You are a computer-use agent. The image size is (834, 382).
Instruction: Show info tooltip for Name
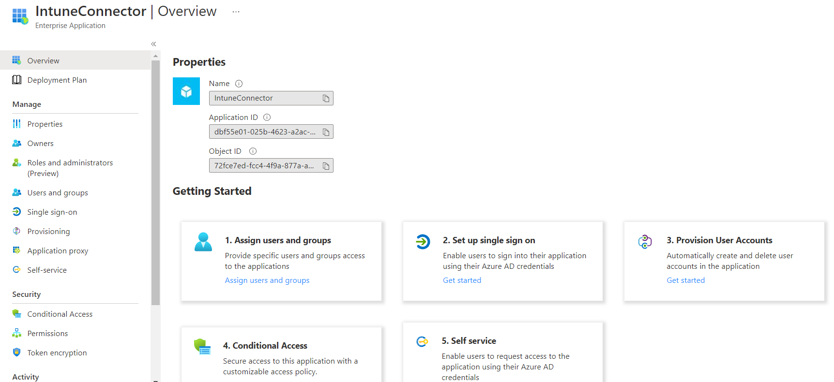[x=239, y=84]
